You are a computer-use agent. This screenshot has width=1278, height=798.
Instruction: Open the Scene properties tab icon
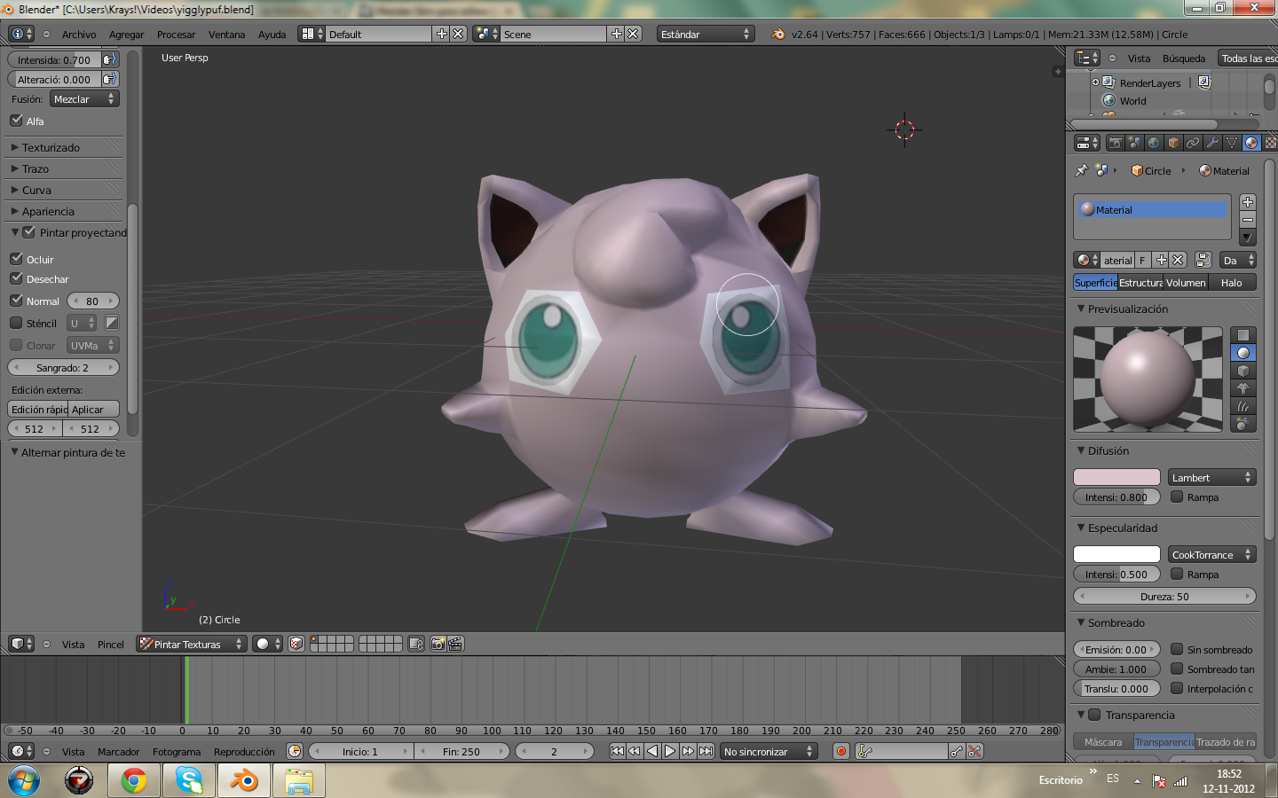coord(1135,143)
